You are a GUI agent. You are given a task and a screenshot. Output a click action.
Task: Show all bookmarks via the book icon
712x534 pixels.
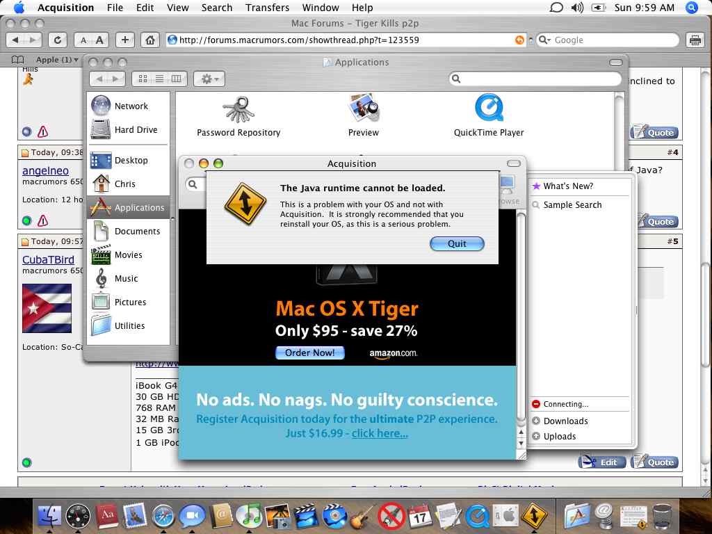17,60
